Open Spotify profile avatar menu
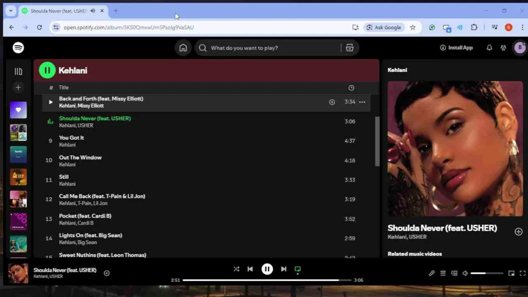 pos(520,48)
